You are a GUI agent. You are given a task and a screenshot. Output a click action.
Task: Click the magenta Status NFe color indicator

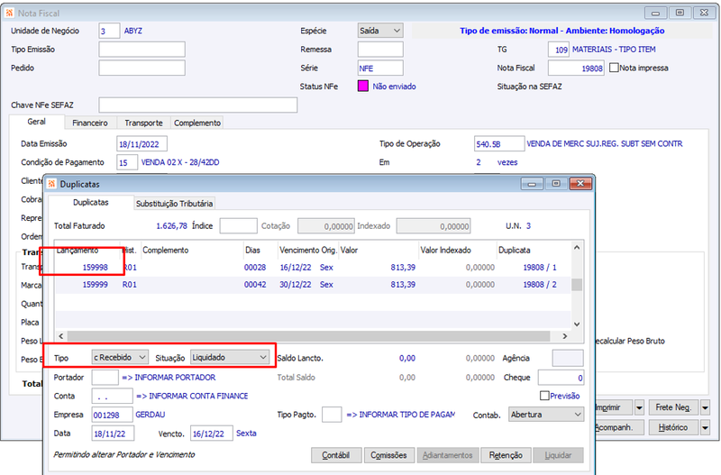[x=363, y=86]
